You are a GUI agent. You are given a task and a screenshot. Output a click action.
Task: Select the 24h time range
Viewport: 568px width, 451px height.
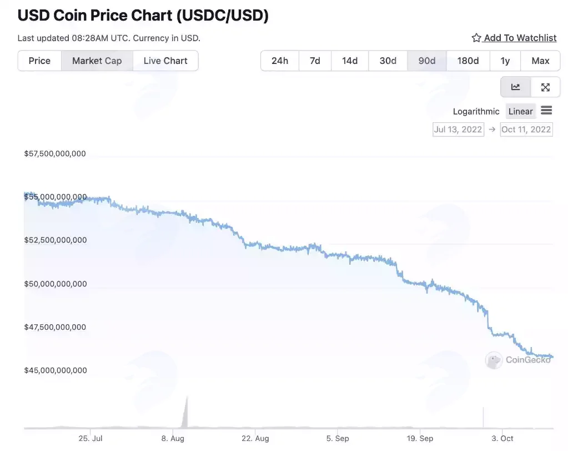click(x=280, y=61)
